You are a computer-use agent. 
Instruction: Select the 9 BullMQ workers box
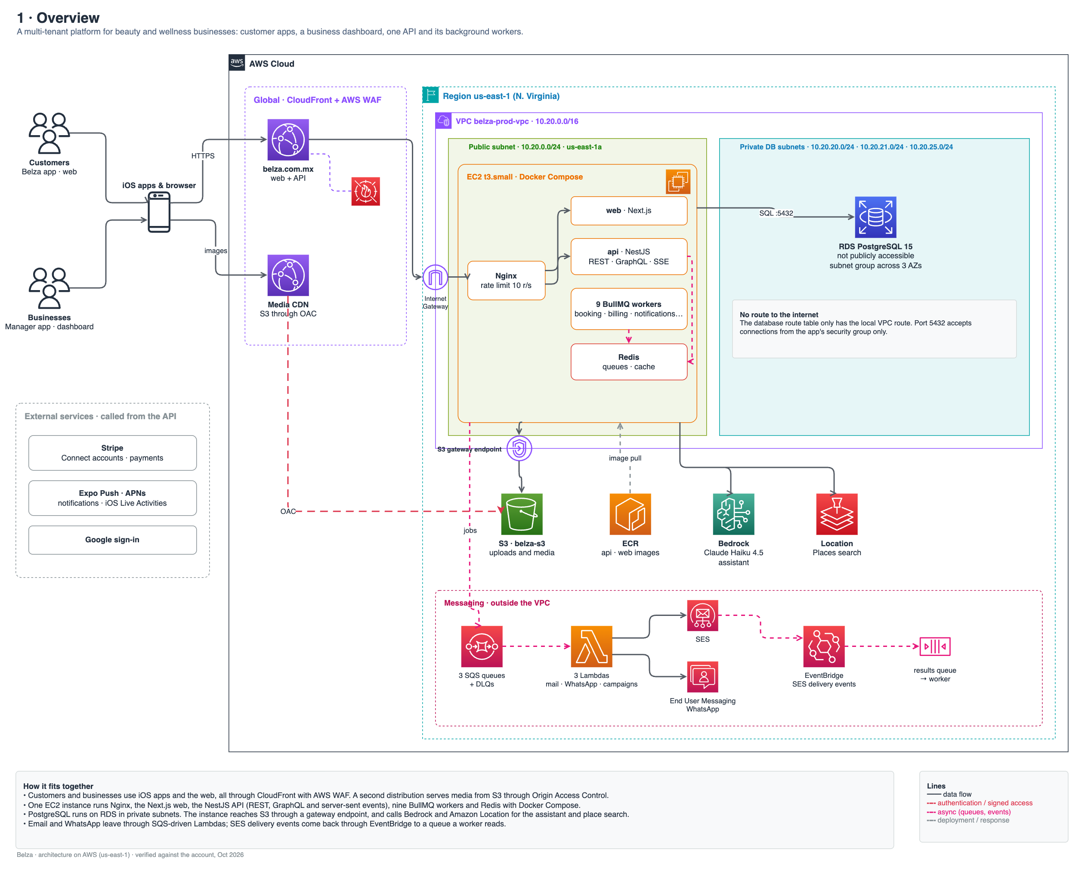(629, 309)
